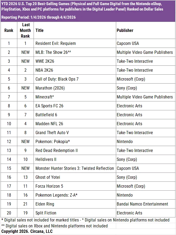176x235 pixels.
Task: Select the Bandai Namco Entertainment publisher cell
Action: 142,204
